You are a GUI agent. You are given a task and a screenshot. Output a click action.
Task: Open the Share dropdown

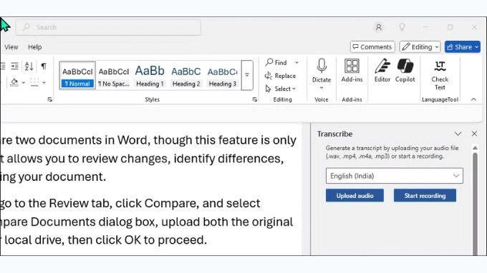click(x=463, y=46)
